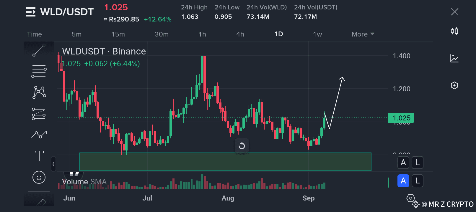Click the 24h Vol(WLD) value 73.14M

[258, 17]
